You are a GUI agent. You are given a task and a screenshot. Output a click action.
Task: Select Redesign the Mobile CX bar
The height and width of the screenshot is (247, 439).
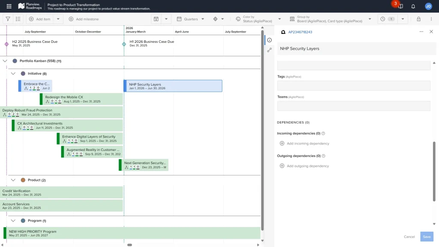(81, 99)
